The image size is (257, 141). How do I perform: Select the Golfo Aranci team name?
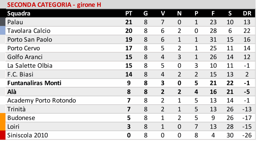(x=25, y=57)
